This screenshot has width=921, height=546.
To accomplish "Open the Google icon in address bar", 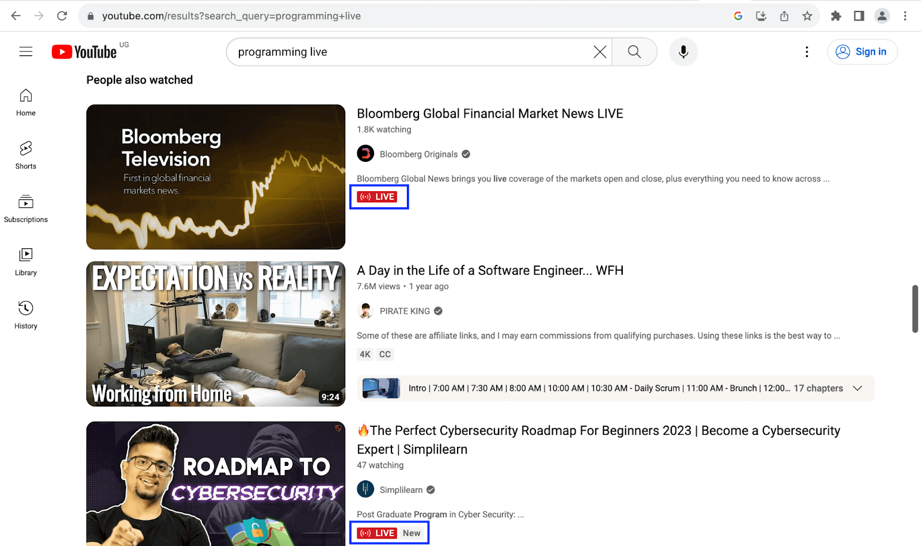I will pyautogui.click(x=738, y=16).
